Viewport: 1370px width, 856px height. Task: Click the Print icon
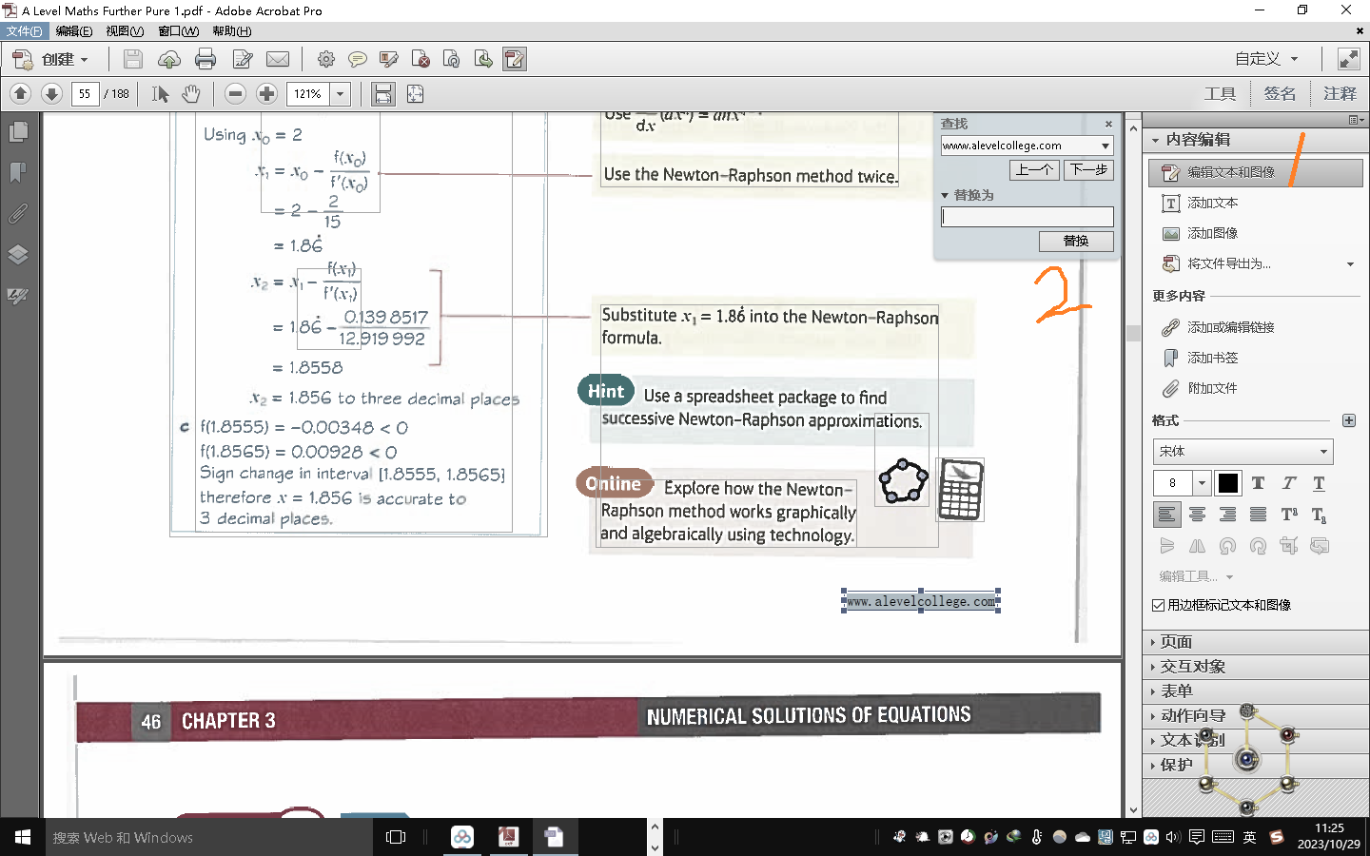205,59
